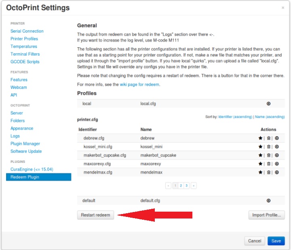The height and width of the screenshot is (250, 291).
Task: Open Terminal Filters section
Action: pyautogui.click(x=25, y=54)
